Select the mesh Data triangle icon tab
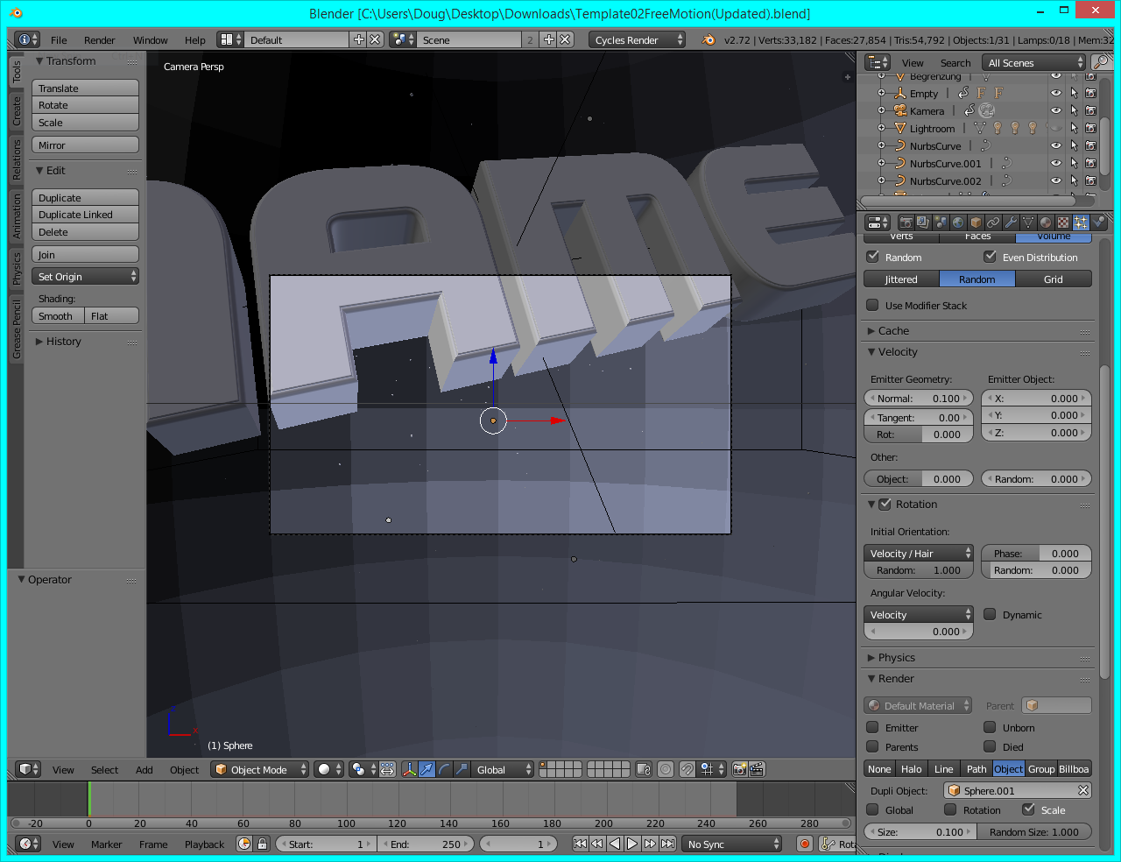The width and height of the screenshot is (1121, 862). 1026,222
